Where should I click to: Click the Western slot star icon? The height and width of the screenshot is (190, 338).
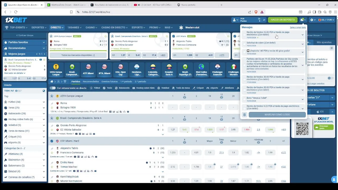click(x=181, y=27)
